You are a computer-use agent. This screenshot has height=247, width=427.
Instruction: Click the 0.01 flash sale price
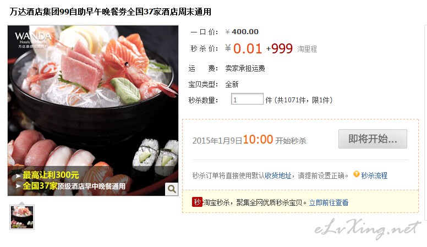coord(247,49)
